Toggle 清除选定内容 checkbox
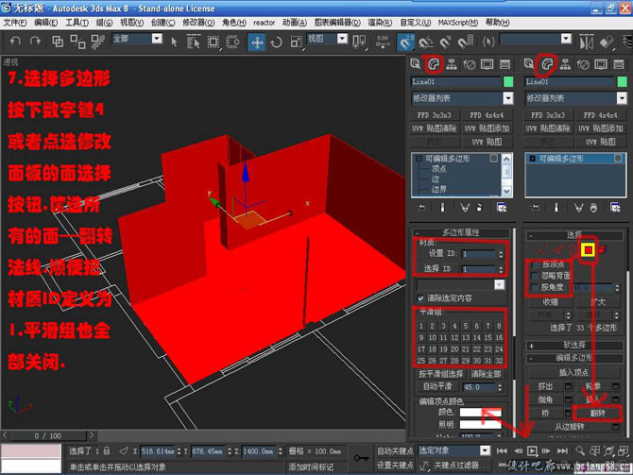This screenshot has height=475, width=633. pyautogui.click(x=420, y=298)
